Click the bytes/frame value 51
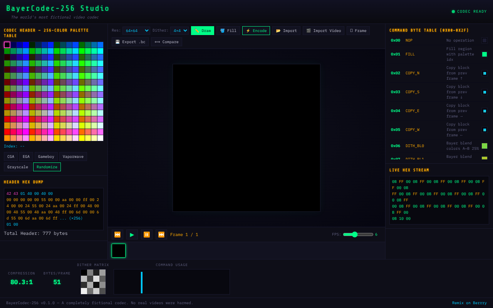 pyautogui.click(x=57, y=282)
